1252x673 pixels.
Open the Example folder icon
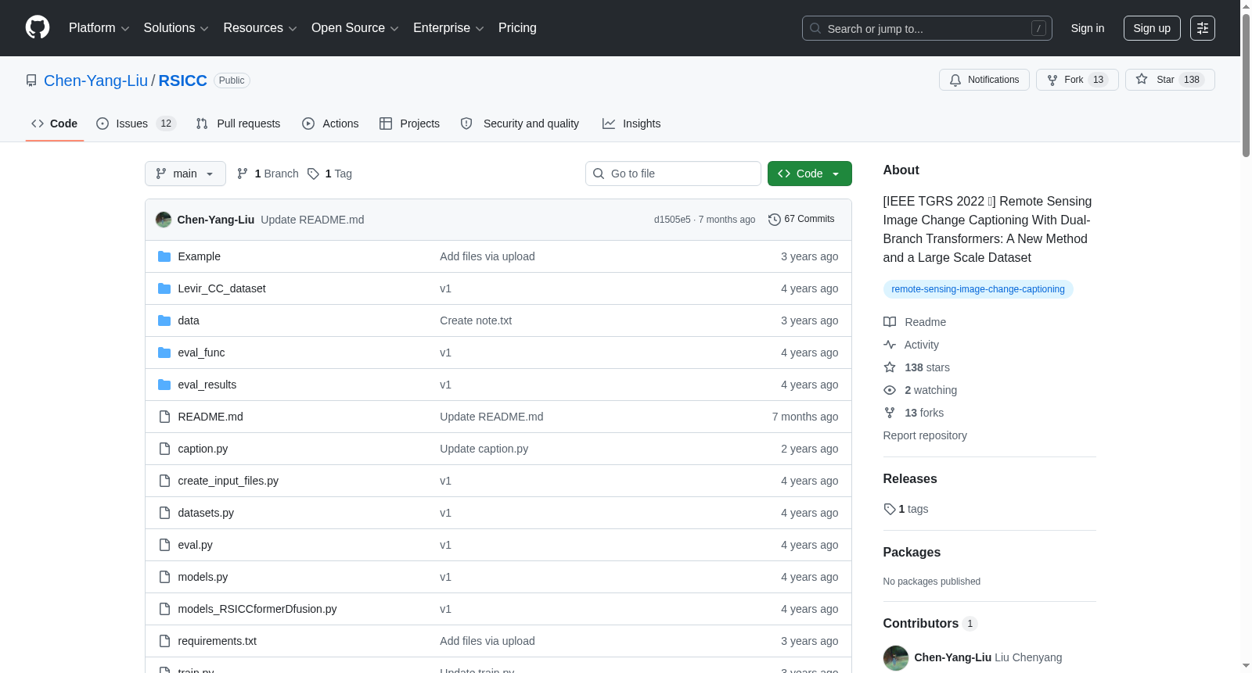(164, 256)
